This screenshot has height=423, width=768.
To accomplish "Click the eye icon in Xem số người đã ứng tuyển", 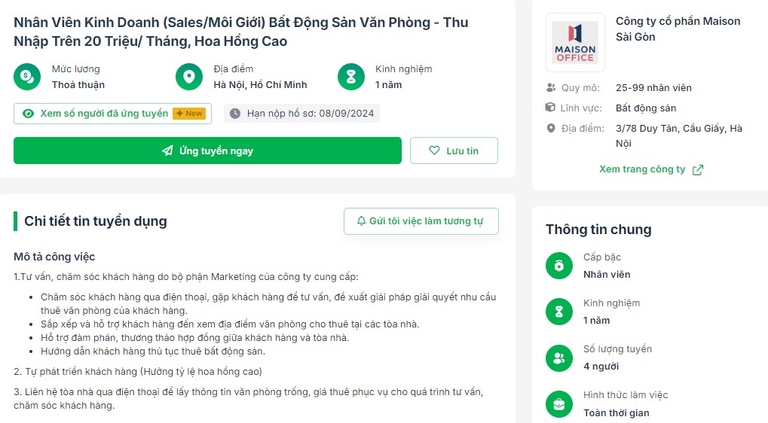I will click(x=29, y=114).
